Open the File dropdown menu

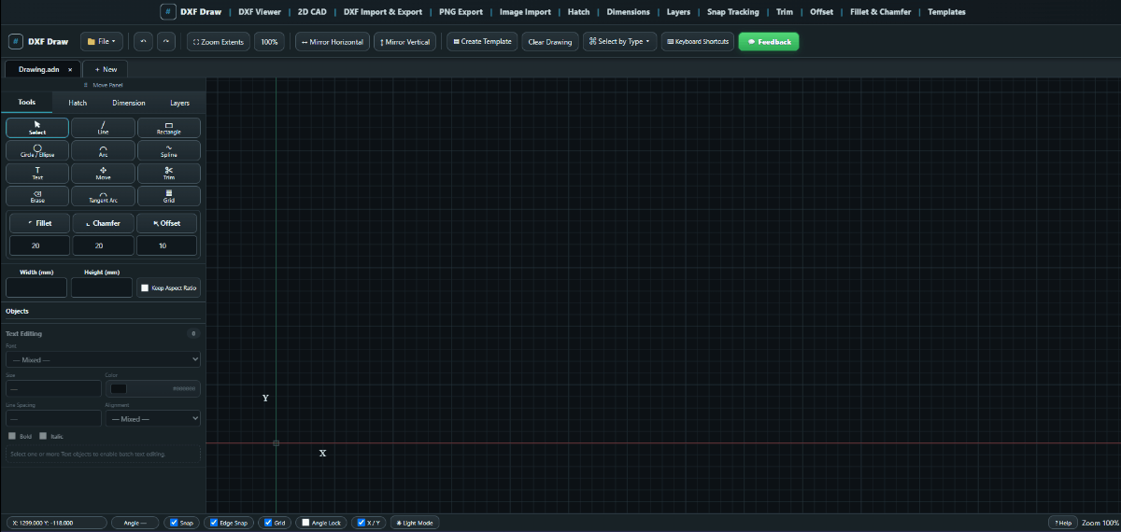102,42
